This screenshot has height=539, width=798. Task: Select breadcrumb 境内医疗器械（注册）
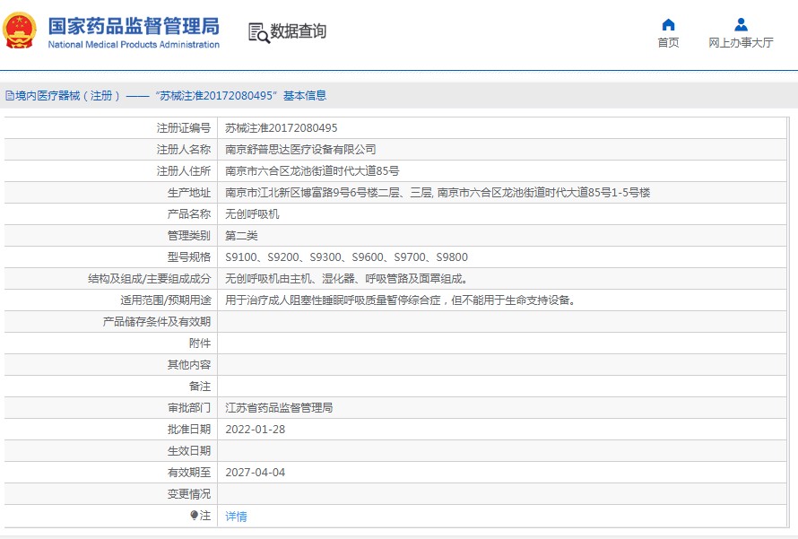point(67,96)
